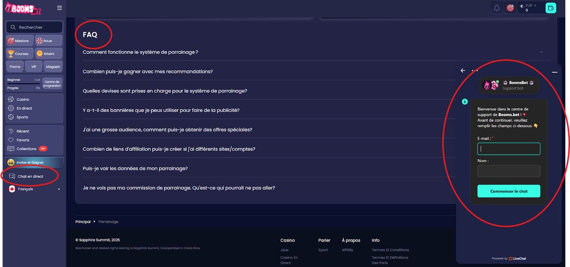Screen dimensions: 570x267
Task: Open the Roue wheel tile
Action: pyautogui.click(x=48, y=41)
